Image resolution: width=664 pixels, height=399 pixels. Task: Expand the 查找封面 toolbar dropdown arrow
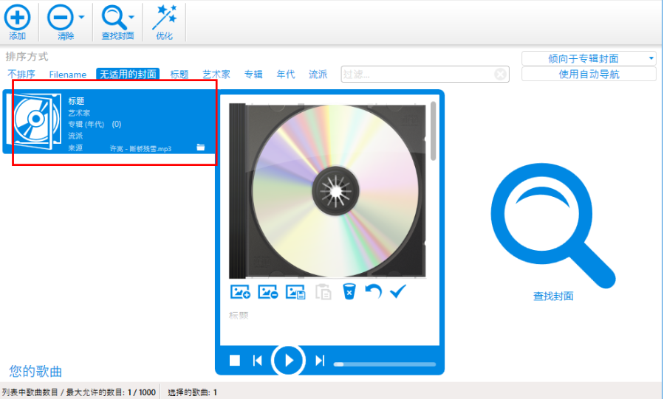[x=131, y=17]
